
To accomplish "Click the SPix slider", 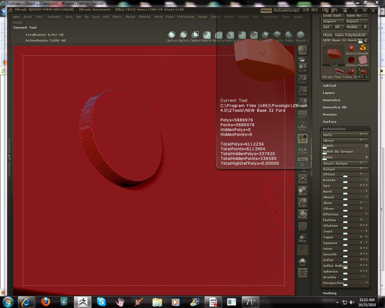I will pyautogui.click(x=302, y=59).
